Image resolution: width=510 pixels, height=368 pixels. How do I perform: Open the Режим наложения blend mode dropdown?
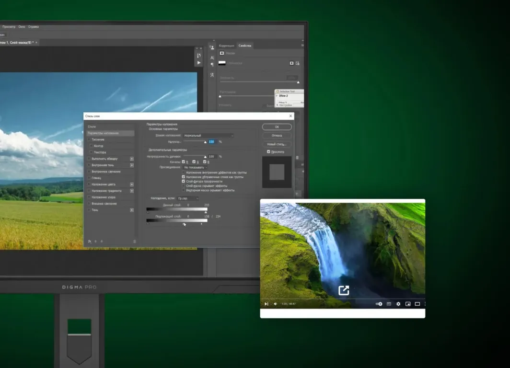pyautogui.click(x=208, y=136)
